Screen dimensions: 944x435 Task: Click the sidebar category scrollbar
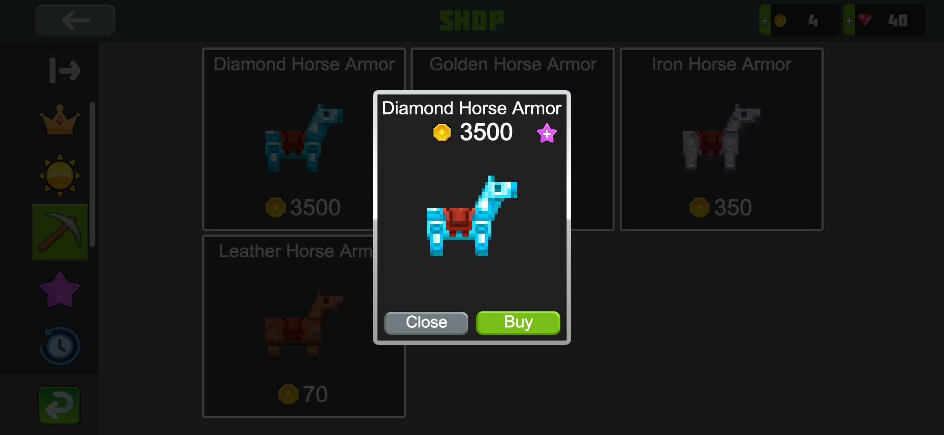click(x=92, y=174)
